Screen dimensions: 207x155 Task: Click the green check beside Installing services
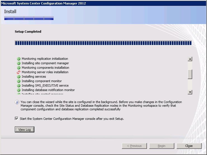tap(19, 77)
